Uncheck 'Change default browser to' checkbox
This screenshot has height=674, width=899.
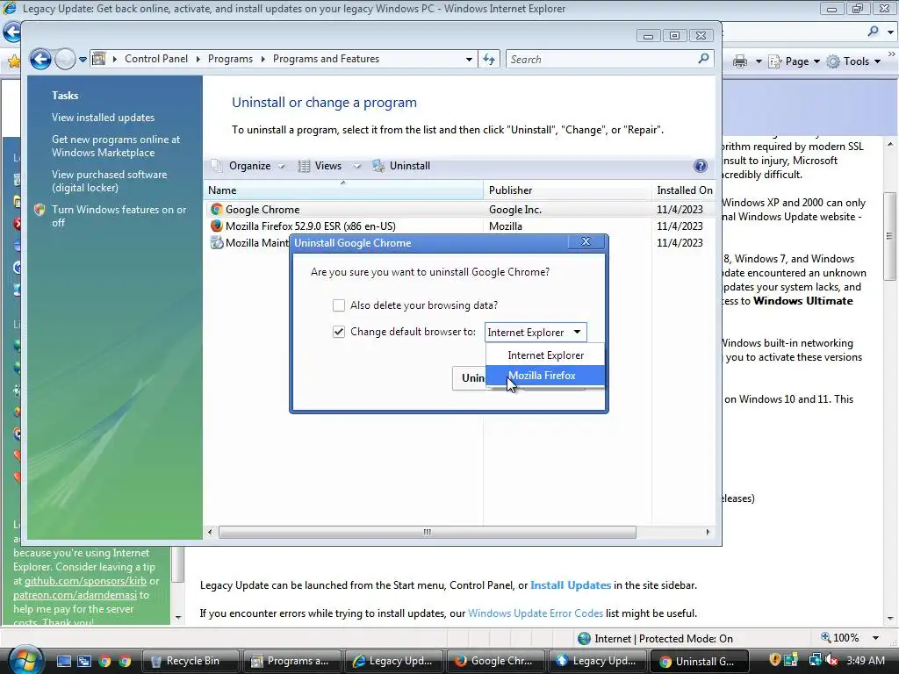(x=339, y=332)
